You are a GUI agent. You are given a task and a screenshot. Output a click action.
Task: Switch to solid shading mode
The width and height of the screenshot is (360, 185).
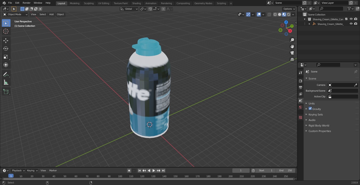(280, 14)
